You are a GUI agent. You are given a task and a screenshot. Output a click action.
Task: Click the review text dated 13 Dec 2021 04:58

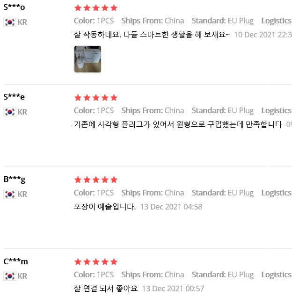[x=105, y=207]
